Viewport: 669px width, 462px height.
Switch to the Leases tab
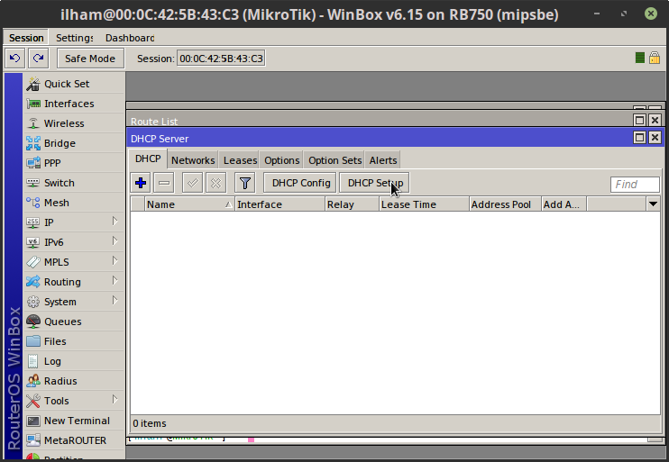pos(240,160)
